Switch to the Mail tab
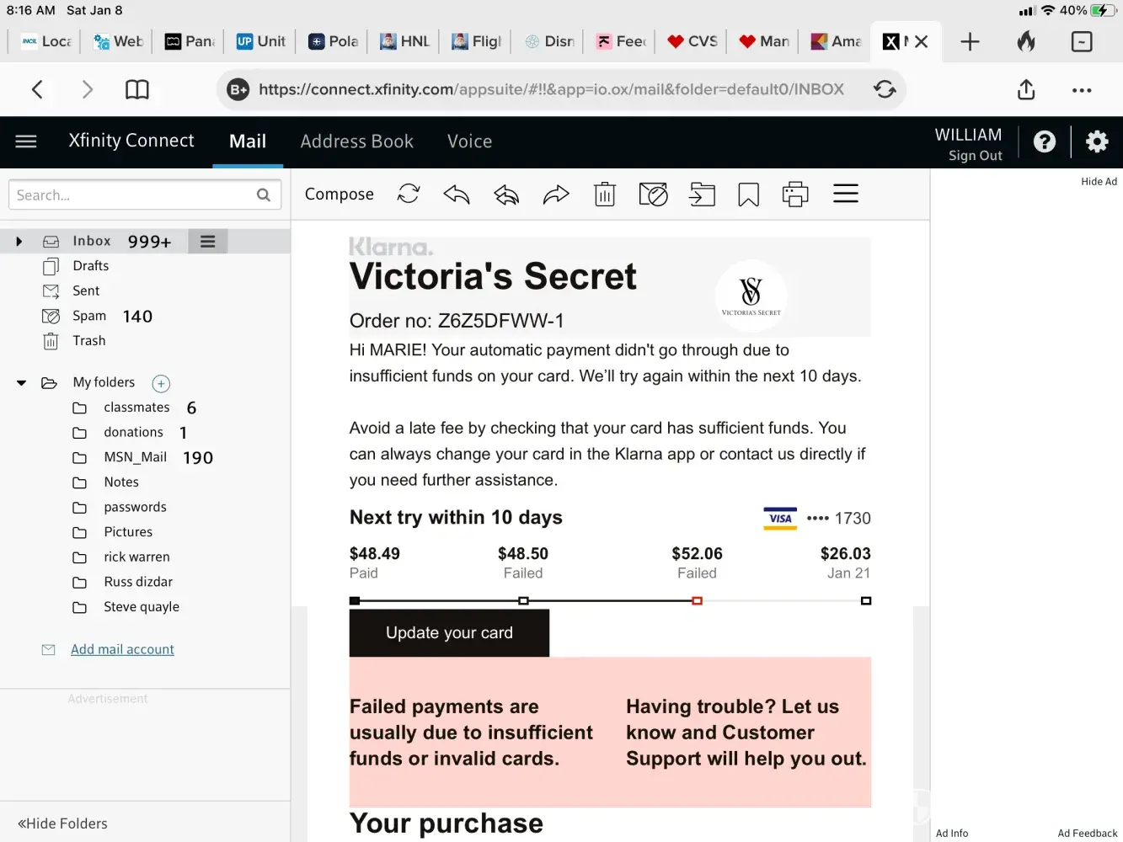The height and width of the screenshot is (842, 1123). pyautogui.click(x=248, y=141)
